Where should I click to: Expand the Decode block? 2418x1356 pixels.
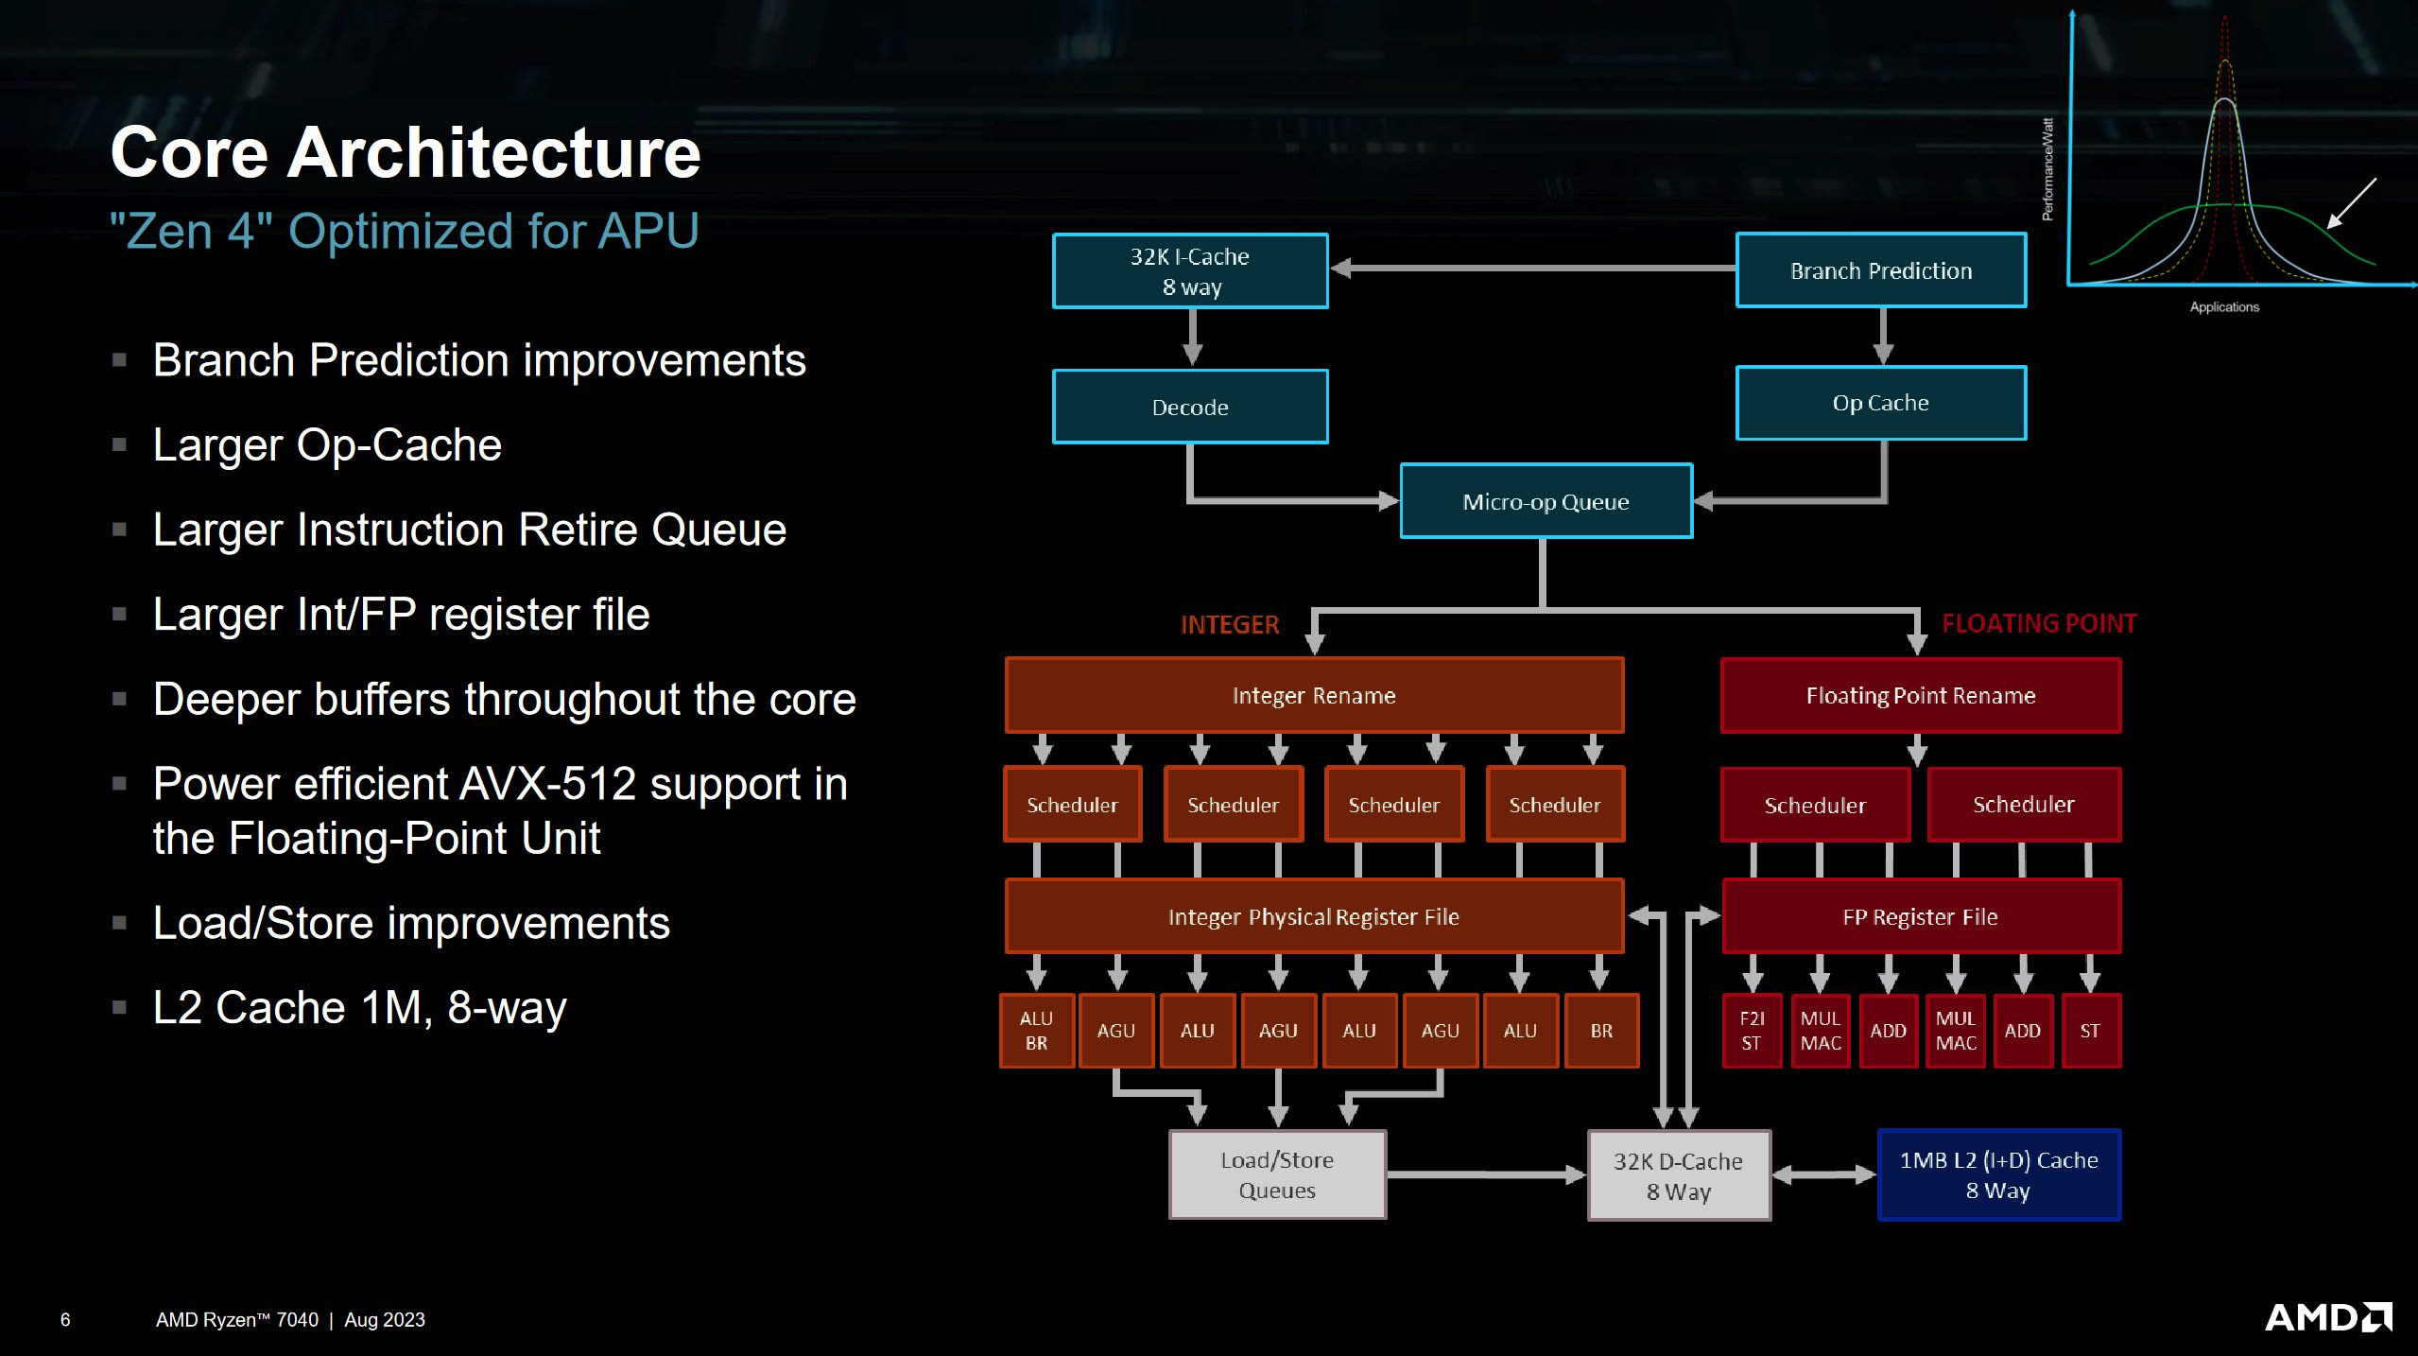(1190, 407)
